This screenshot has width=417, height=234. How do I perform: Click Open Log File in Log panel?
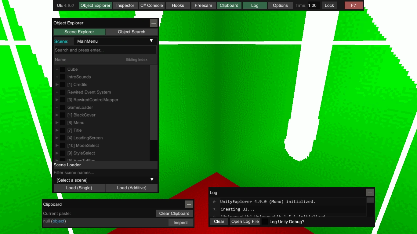pos(245,221)
